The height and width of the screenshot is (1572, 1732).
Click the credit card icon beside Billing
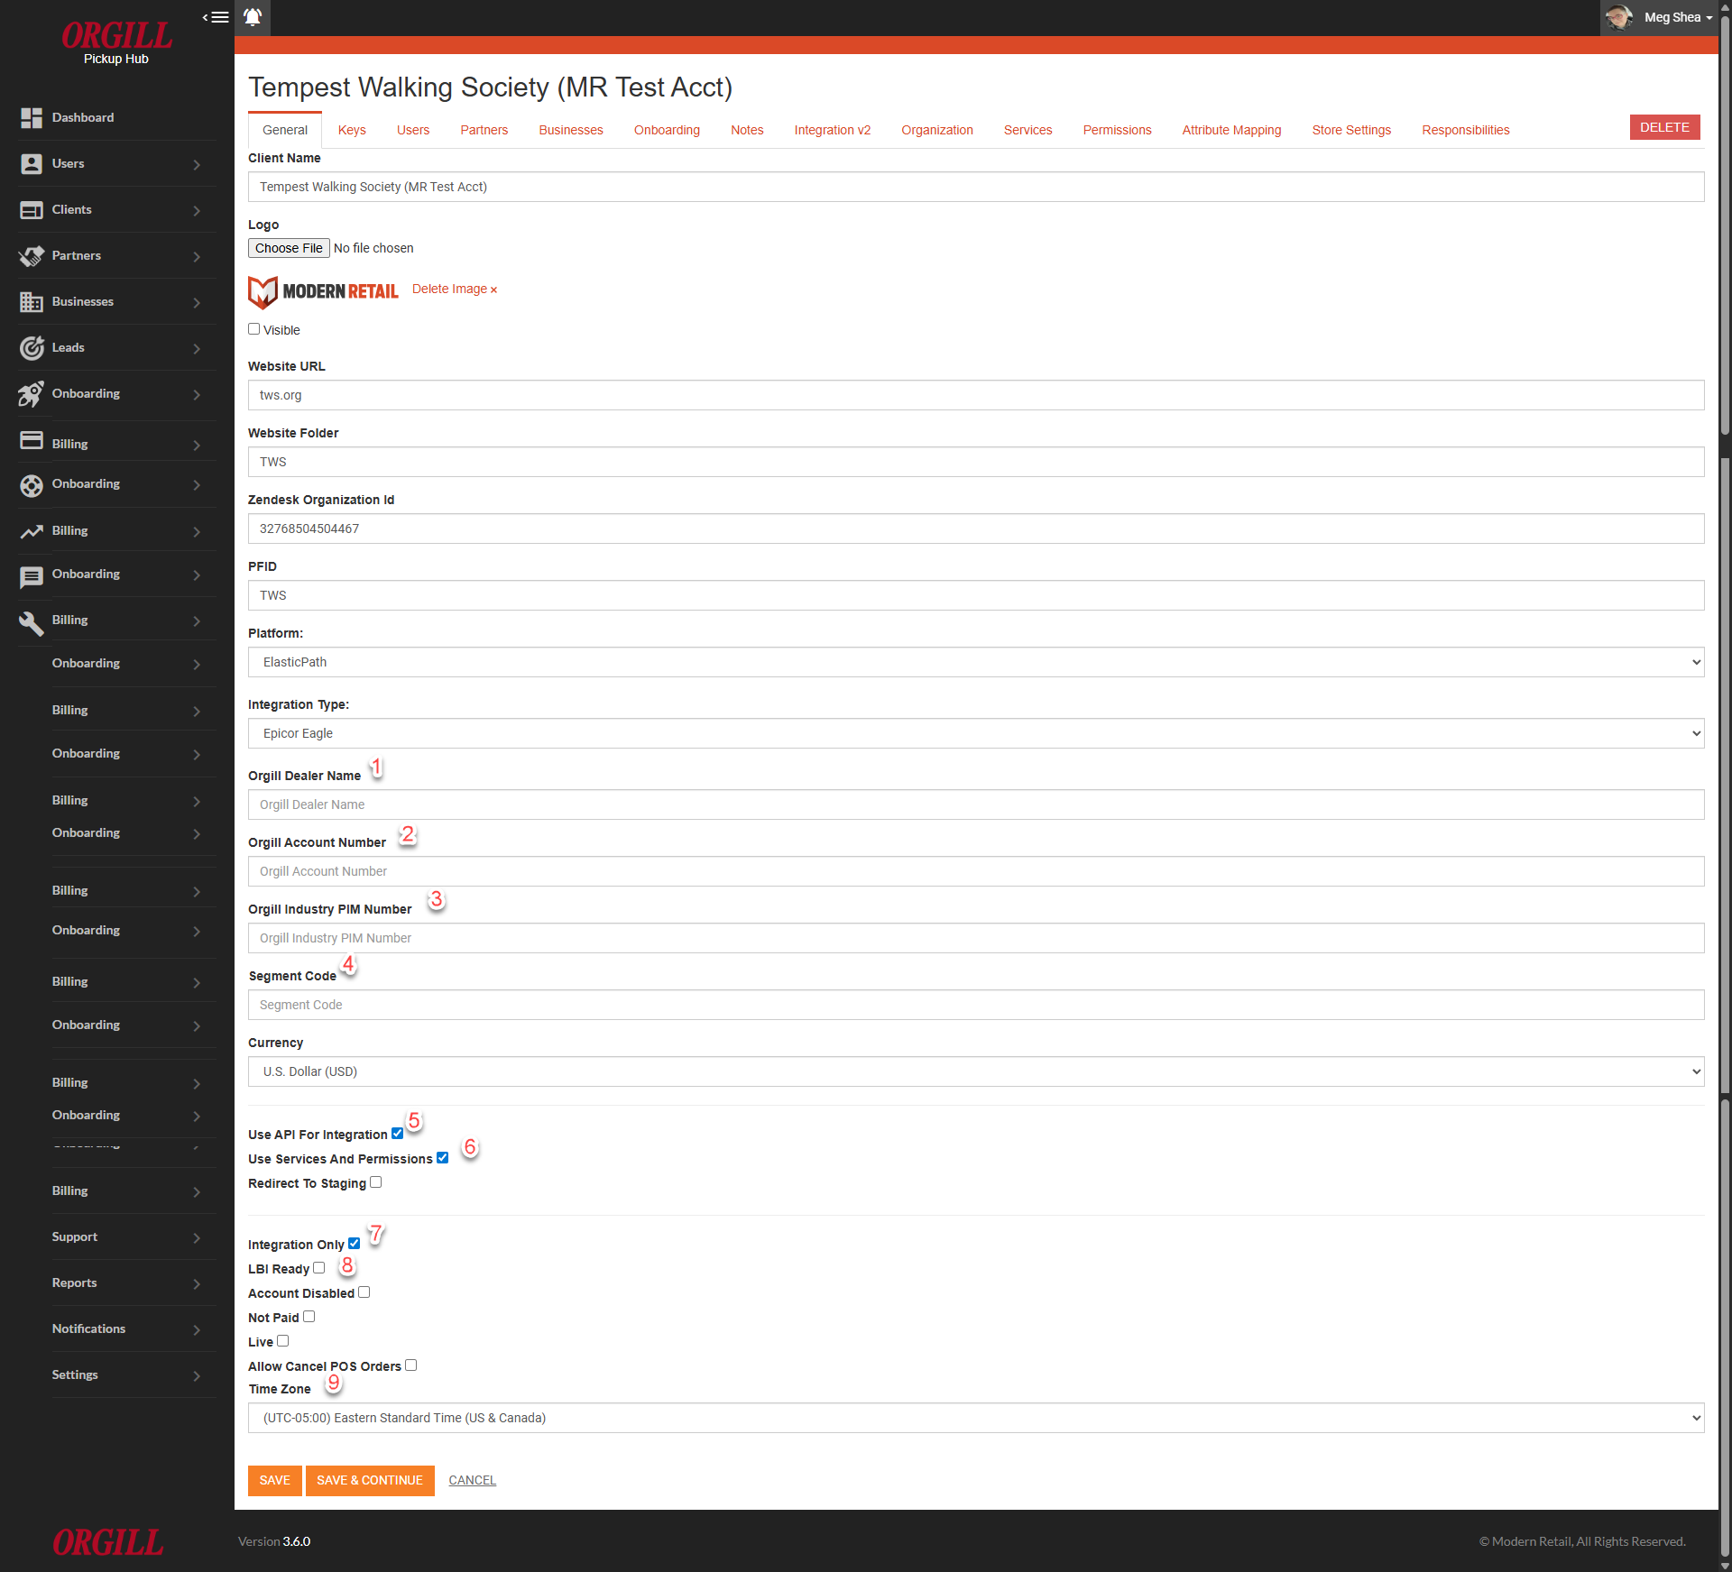(x=32, y=440)
